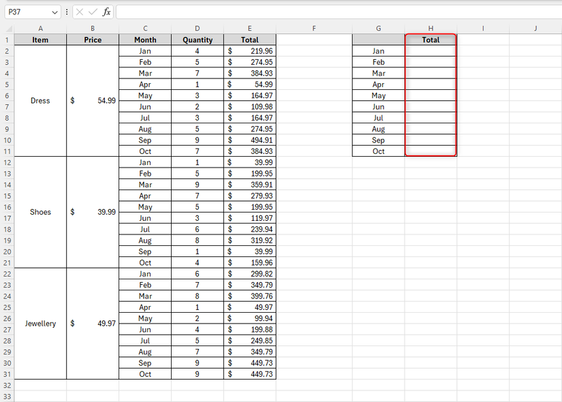
Task: Select cell G2 containing Jan
Action: (378, 50)
